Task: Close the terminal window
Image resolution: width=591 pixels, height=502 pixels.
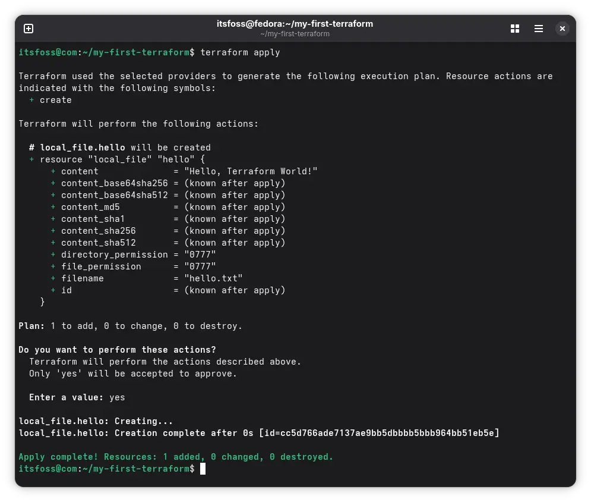Action: click(x=562, y=28)
